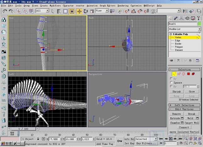The height and width of the screenshot is (147, 203).
Task: Click the Zoom Extents All viewport icon
Action: [x=200, y=139]
